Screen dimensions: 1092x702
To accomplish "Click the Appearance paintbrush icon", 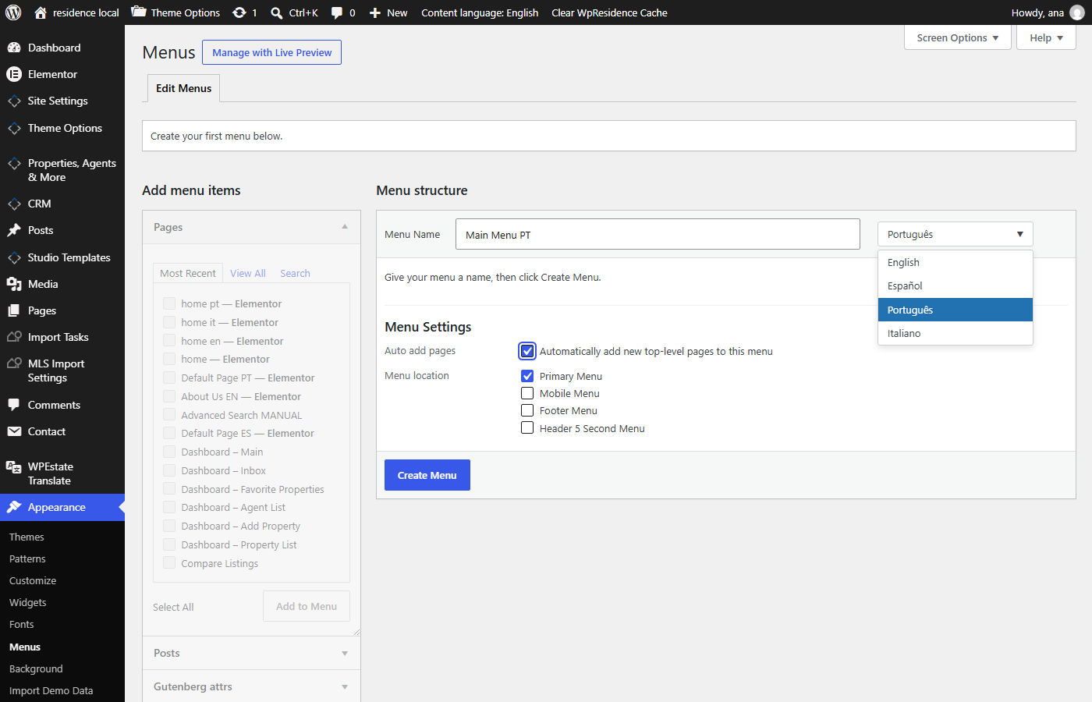I will tap(14, 507).
